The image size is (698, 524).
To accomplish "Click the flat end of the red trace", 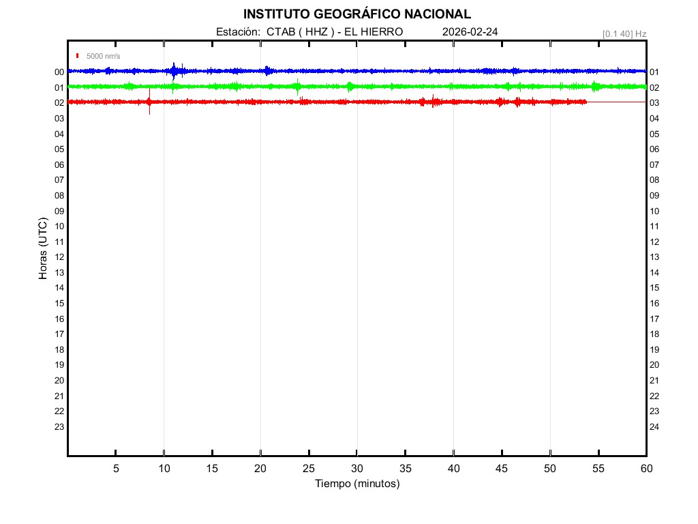I will [x=616, y=102].
